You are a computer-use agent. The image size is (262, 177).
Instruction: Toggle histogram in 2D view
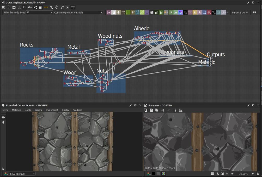(181, 110)
